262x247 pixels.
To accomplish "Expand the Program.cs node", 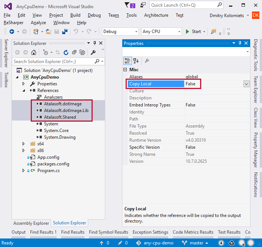I will click(x=24, y=170).
